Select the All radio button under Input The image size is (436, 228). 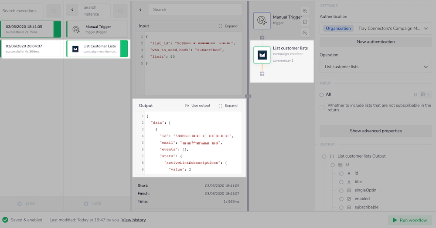[x=322, y=94]
